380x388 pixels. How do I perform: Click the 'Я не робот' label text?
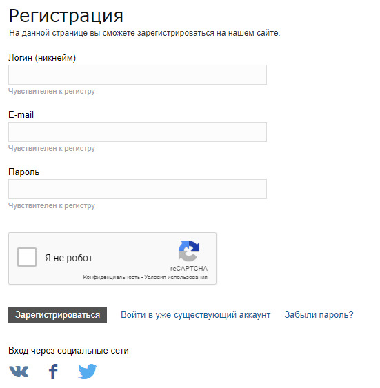68,258
